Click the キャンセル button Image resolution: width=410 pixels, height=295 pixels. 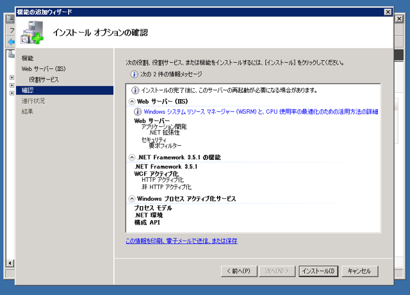pyautogui.click(x=360, y=271)
